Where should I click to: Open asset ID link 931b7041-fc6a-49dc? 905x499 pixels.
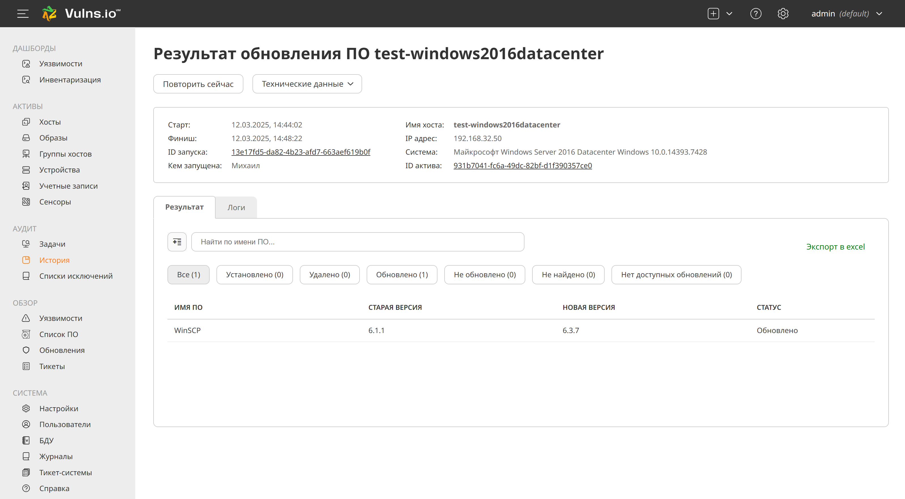[x=522, y=165]
